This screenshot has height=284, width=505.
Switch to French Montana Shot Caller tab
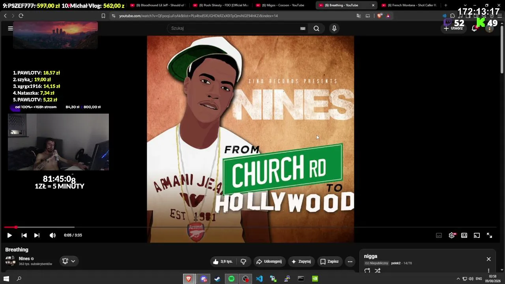(x=409, y=5)
